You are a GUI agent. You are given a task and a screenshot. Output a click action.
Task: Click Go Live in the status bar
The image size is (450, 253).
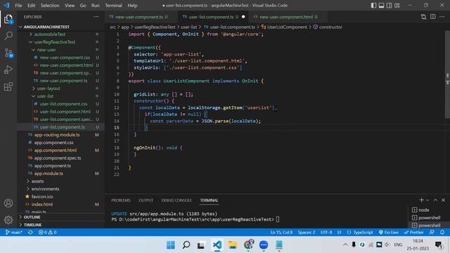click(389, 233)
